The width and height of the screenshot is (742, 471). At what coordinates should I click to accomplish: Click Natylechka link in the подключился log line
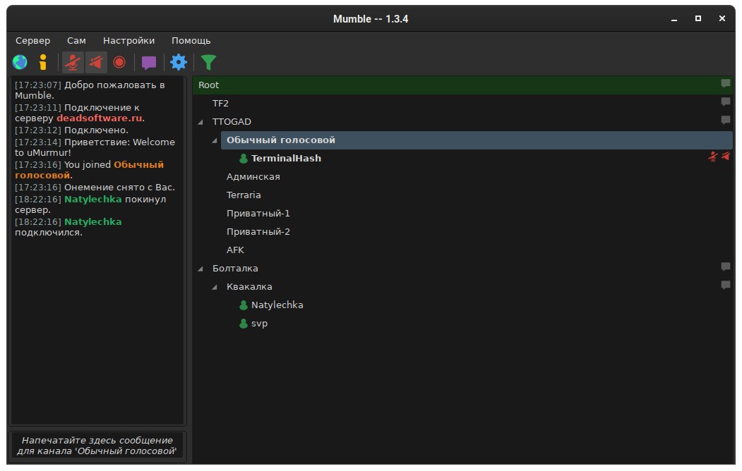point(92,222)
